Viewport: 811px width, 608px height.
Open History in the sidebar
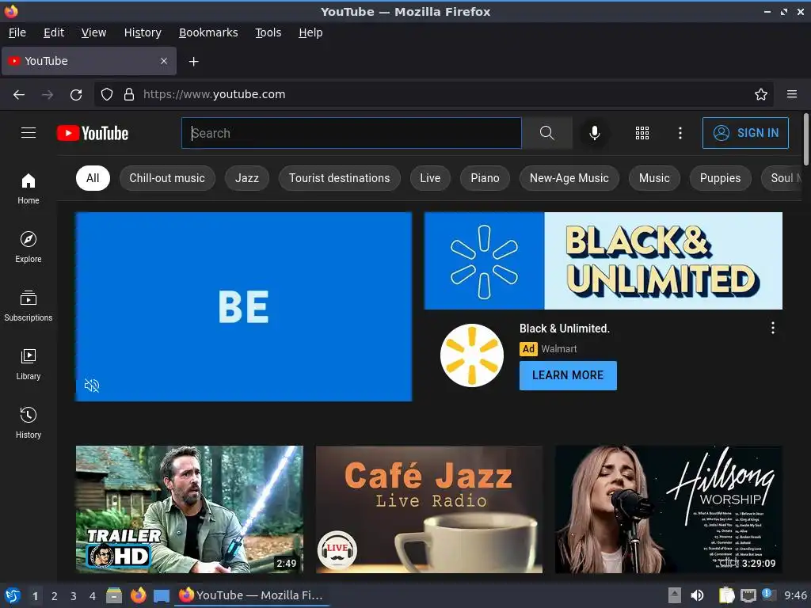(29, 423)
